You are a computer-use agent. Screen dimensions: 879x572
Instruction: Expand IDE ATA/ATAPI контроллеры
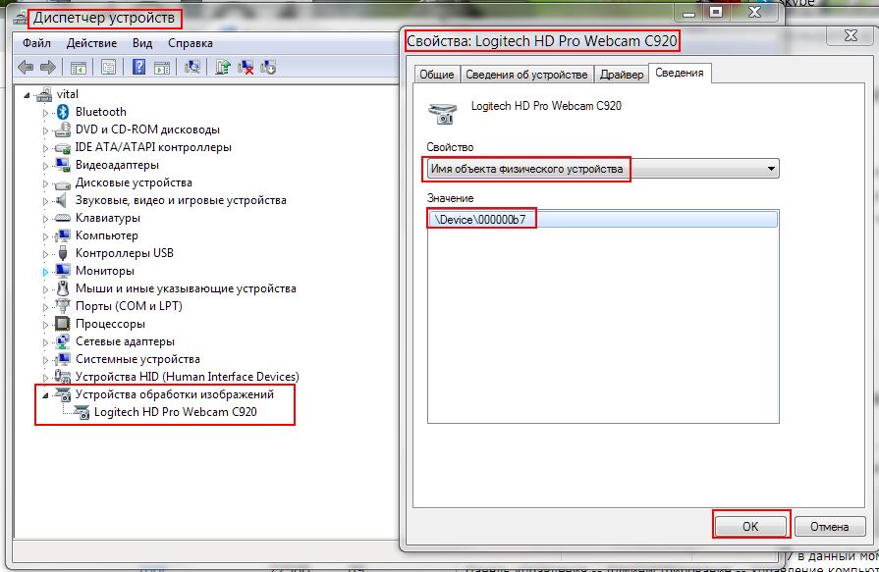point(45,148)
